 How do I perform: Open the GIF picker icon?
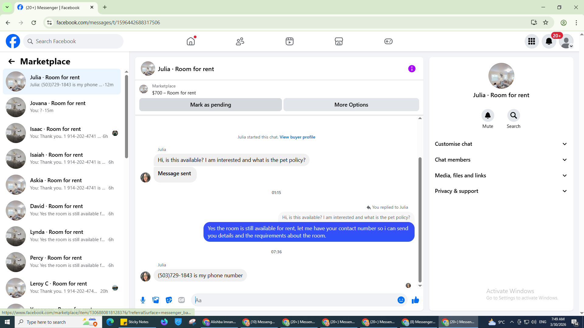(182, 300)
